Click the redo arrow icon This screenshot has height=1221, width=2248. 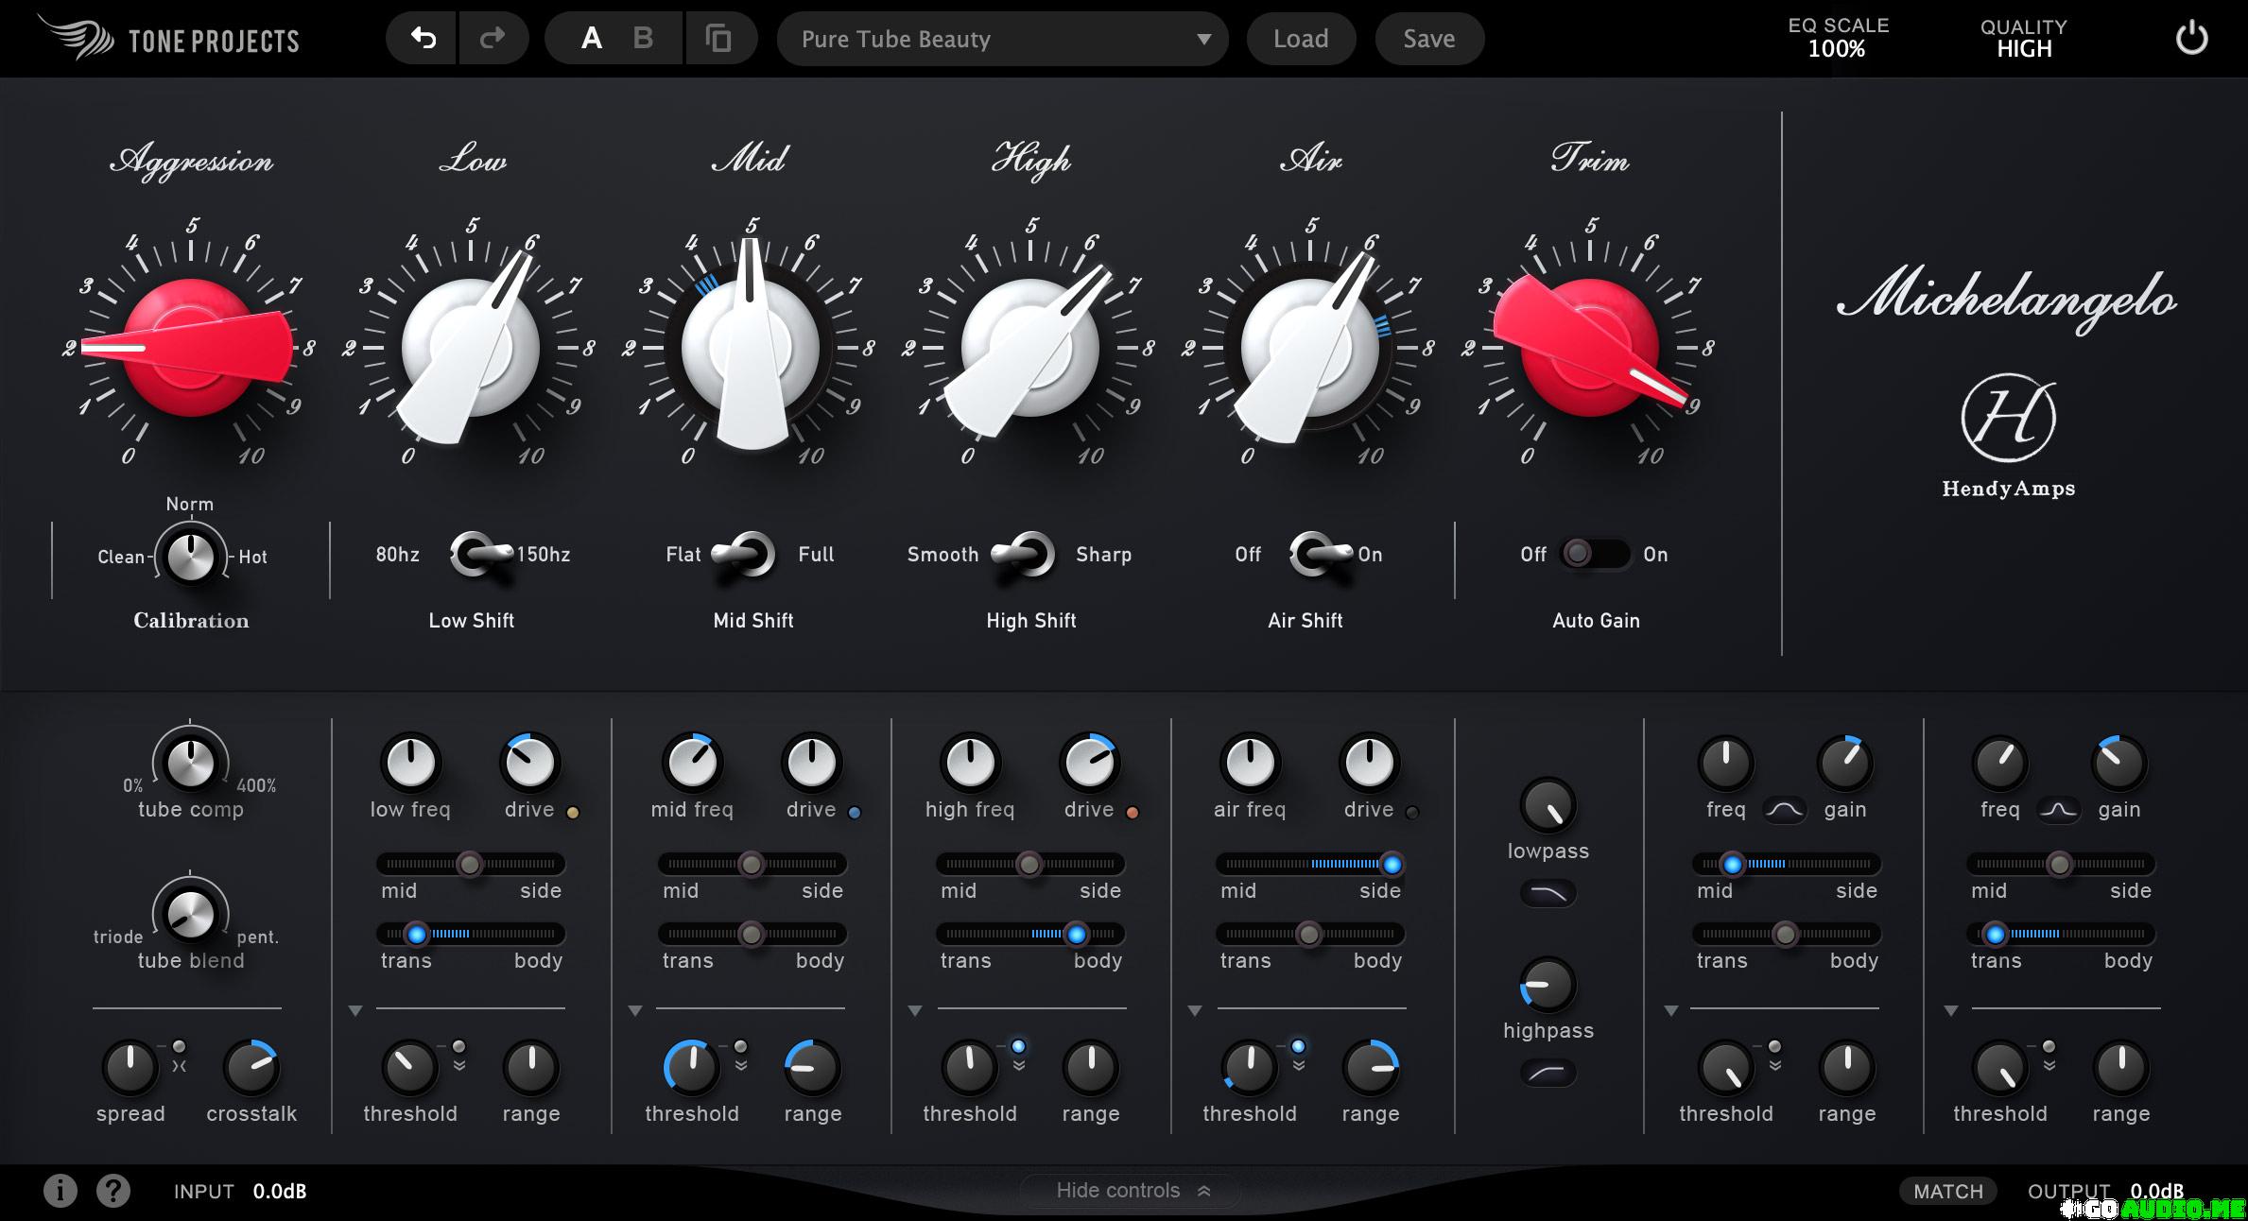pyautogui.click(x=493, y=39)
